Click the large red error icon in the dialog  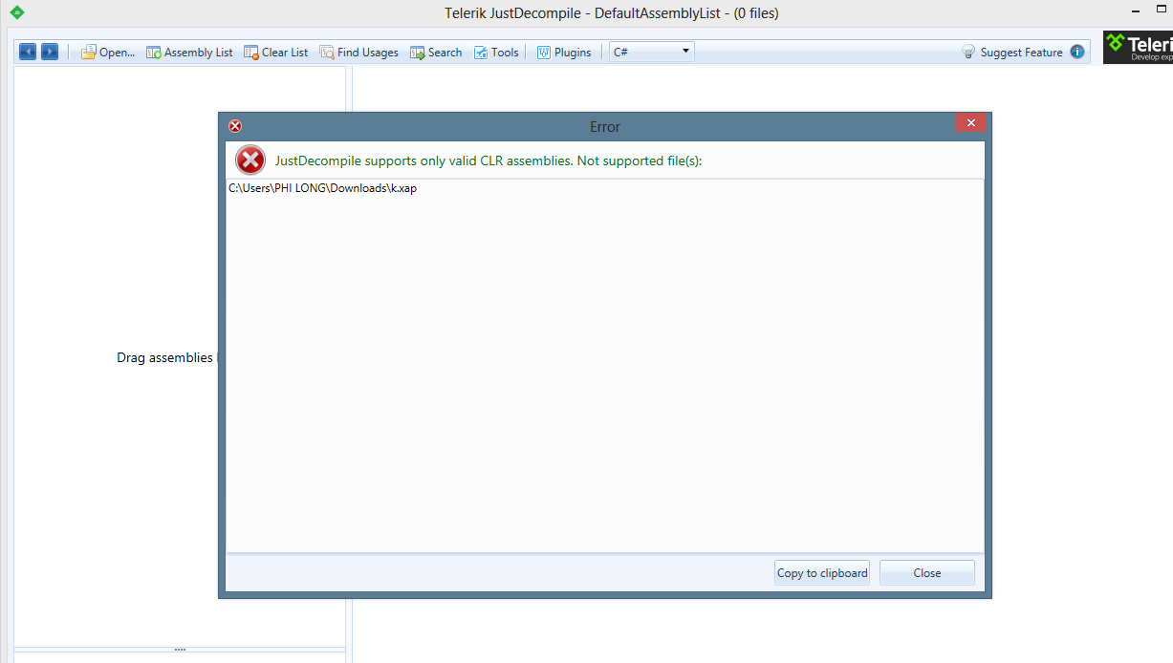250,160
